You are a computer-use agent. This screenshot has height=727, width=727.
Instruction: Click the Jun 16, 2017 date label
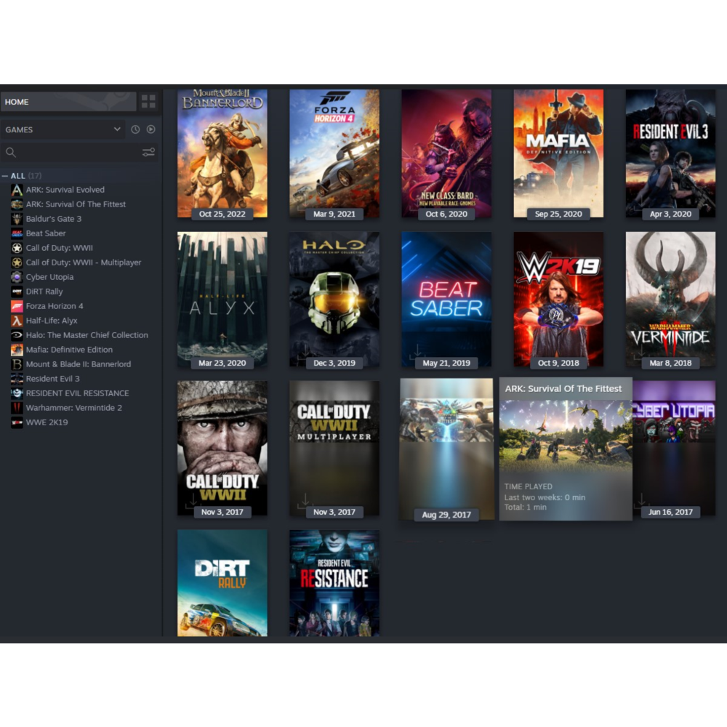click(670, 512)
